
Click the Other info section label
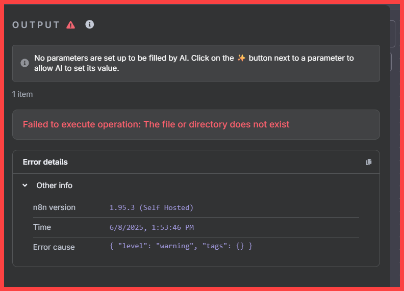(55, 186)
